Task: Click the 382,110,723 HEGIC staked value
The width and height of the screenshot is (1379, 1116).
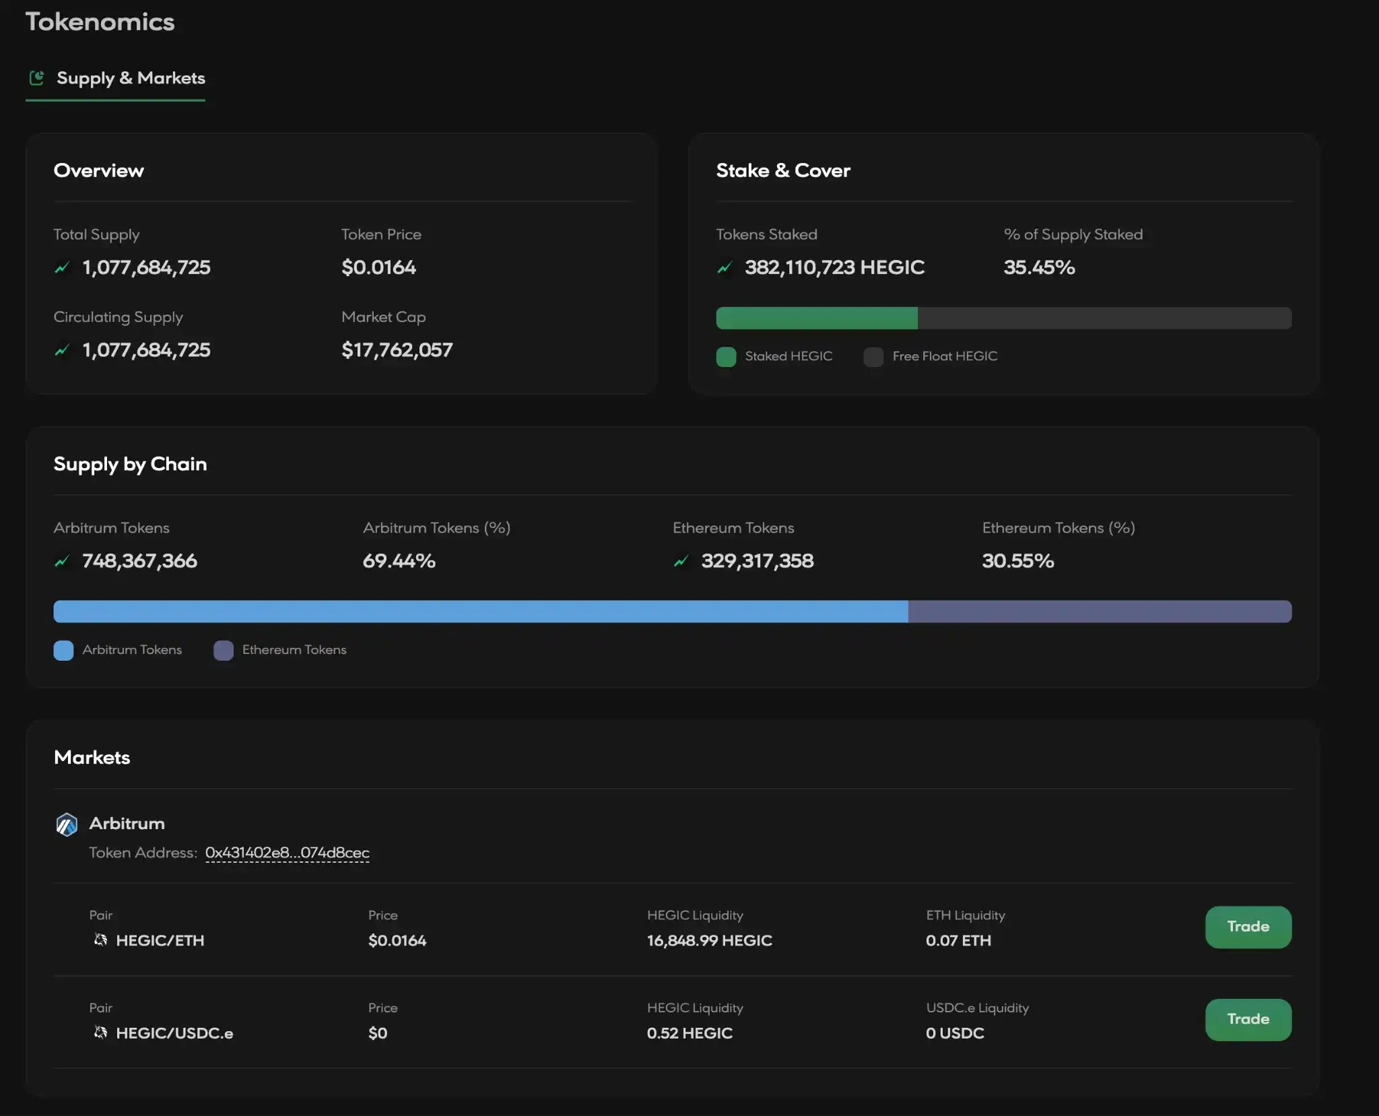Action: (835, 267)
